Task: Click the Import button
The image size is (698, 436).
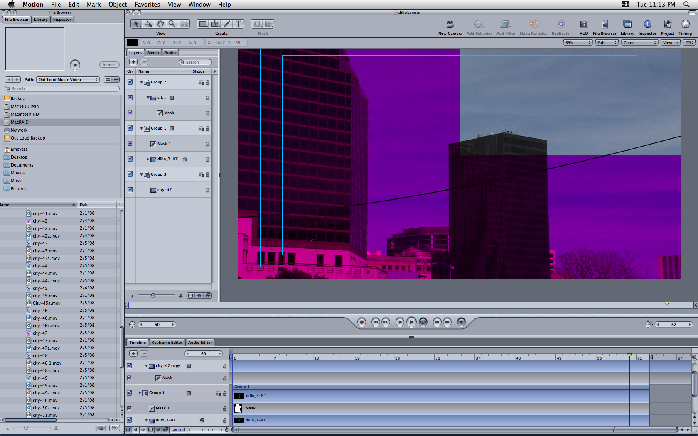Action: 109,65
